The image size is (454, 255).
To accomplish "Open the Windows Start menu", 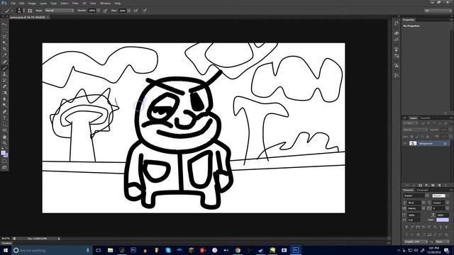I will click(x=6, y=250).
